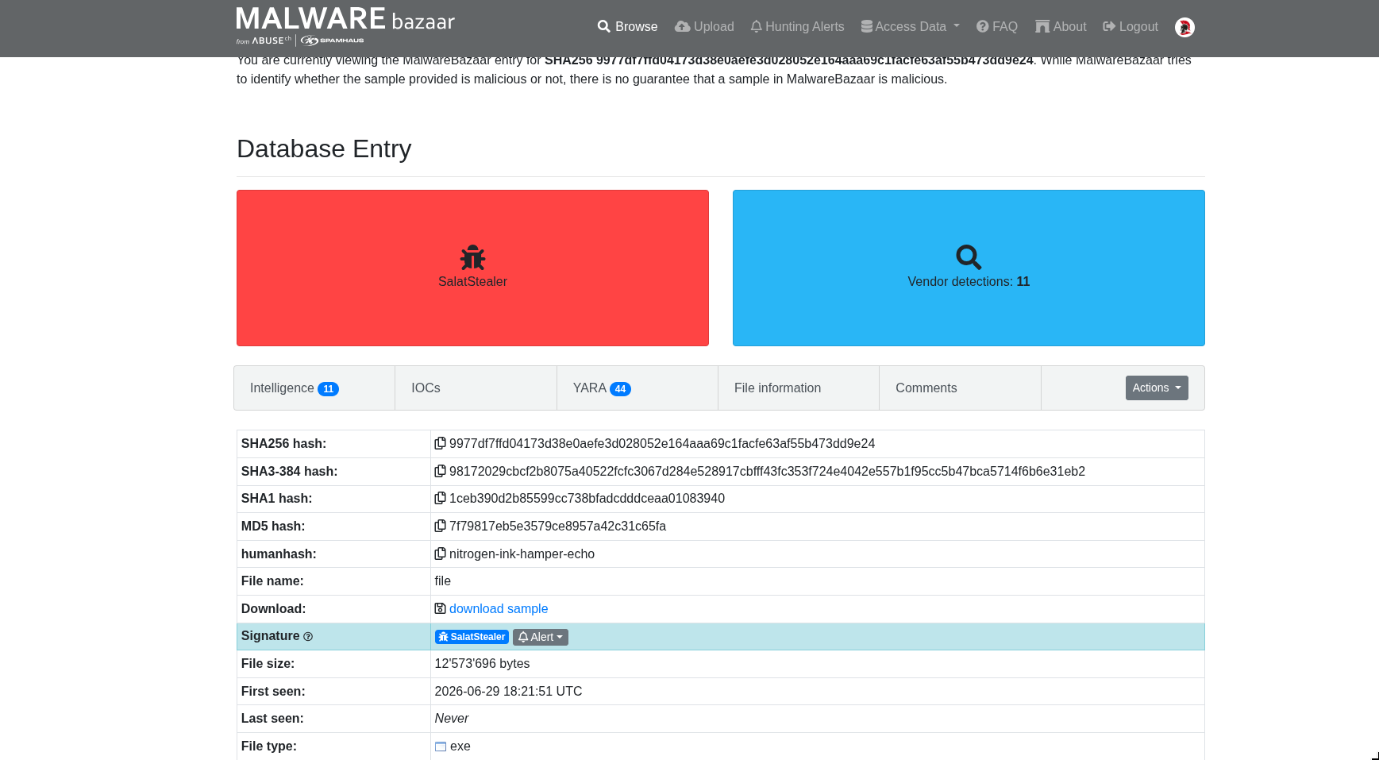This screenshot has width=1379, height=760.
Task: Select the SHA256 hash value text
Action: pyautogui.click(x=662, y=443)
